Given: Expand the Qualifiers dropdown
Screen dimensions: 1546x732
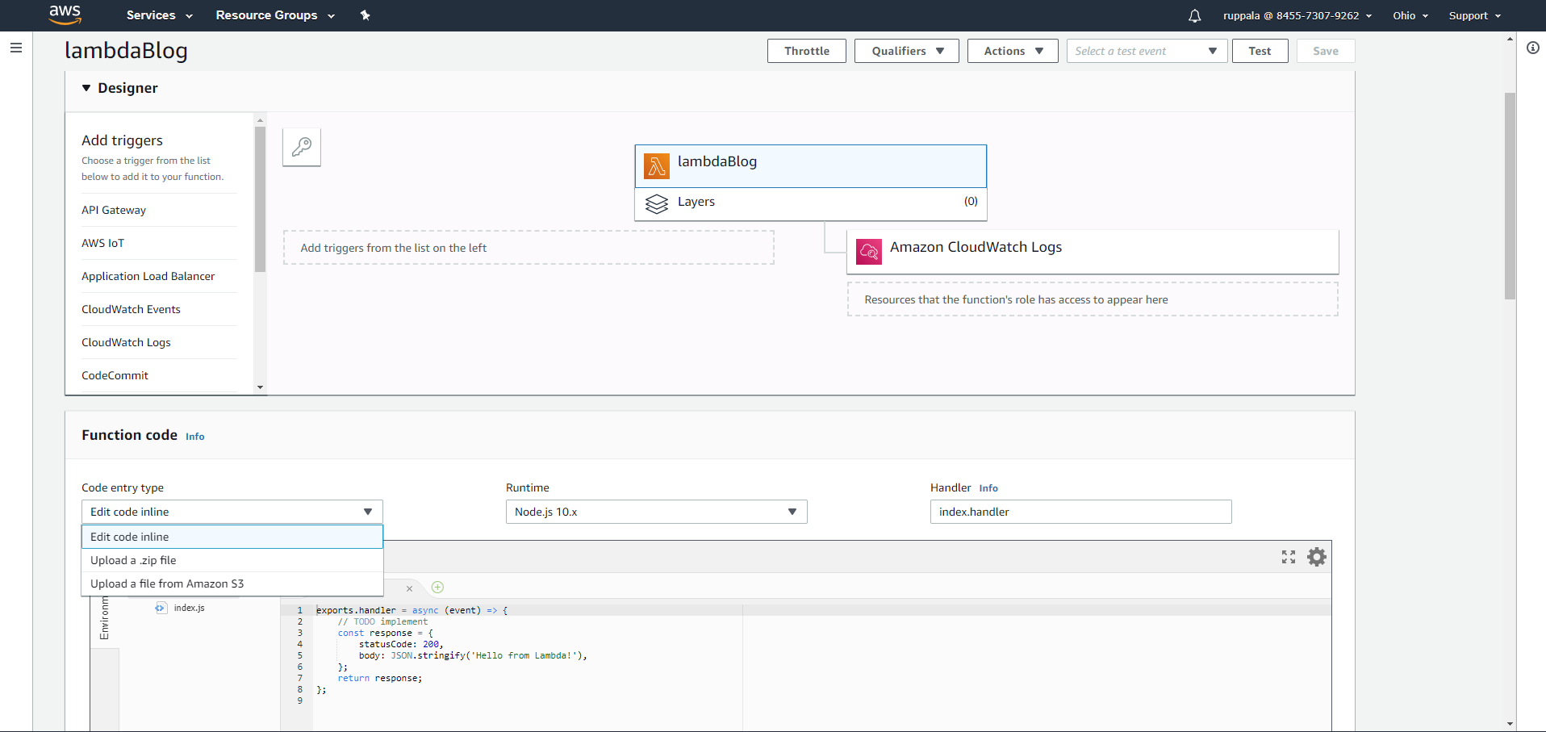Looking at the screenshot, I should pos(906,51).
